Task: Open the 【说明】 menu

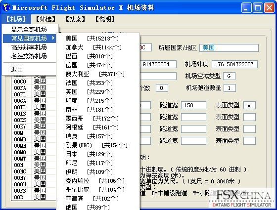Action: tap(105, 19)
